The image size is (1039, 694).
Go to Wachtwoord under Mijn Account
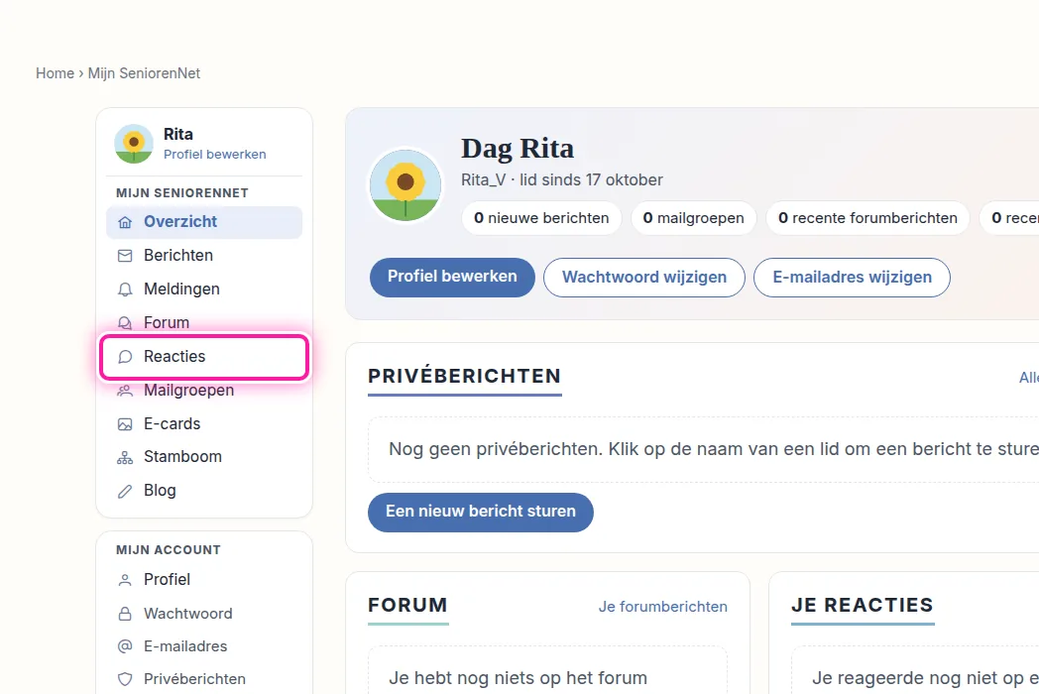coord(204,614)
